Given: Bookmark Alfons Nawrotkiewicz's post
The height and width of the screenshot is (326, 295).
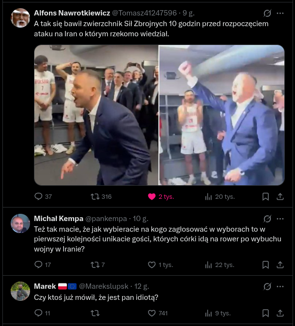Looking at the screenshot, I should [265, 196].
